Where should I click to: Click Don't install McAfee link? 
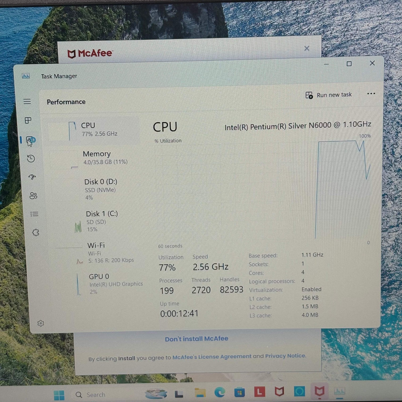pyautogui.click(x=196, y=339)
